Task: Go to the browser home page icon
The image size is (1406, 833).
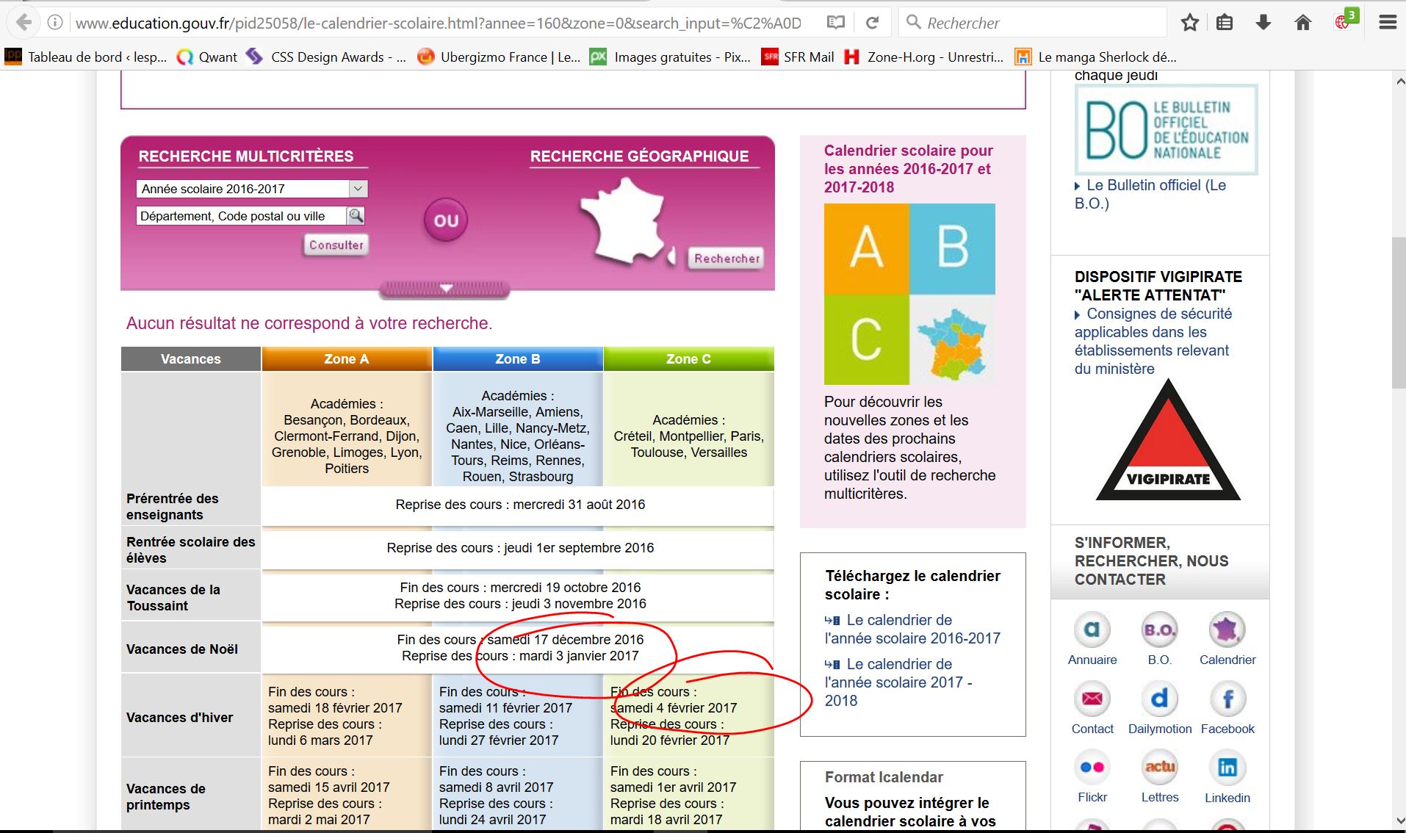Action: (1303, 23)
